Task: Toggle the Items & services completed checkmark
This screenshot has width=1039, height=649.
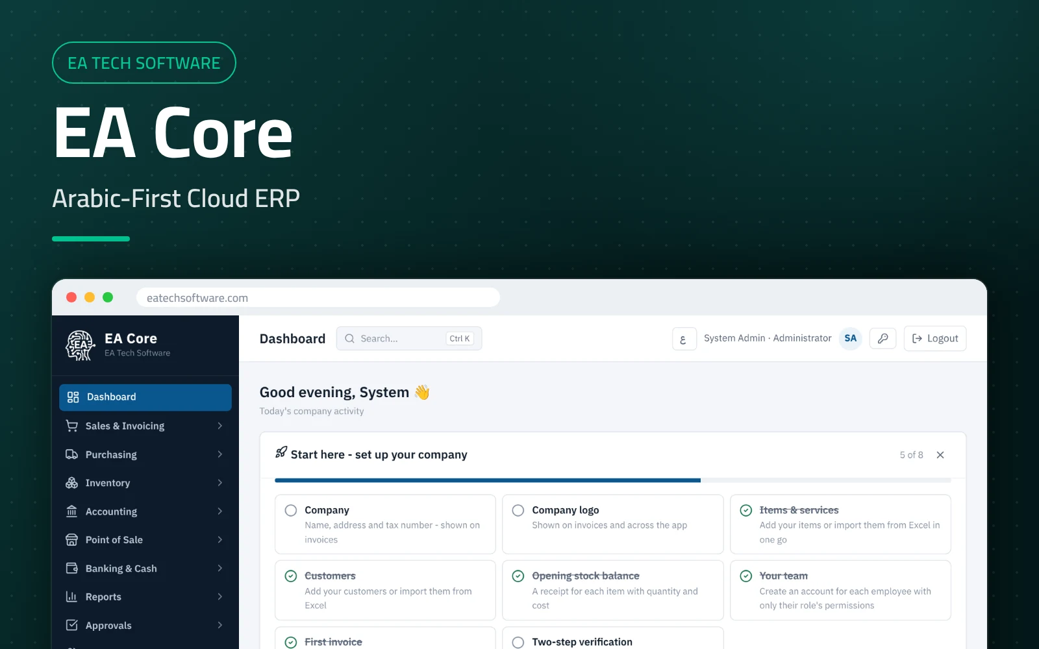Action: (746, 511)
